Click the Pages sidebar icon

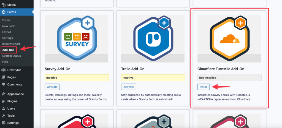point(4,77)
